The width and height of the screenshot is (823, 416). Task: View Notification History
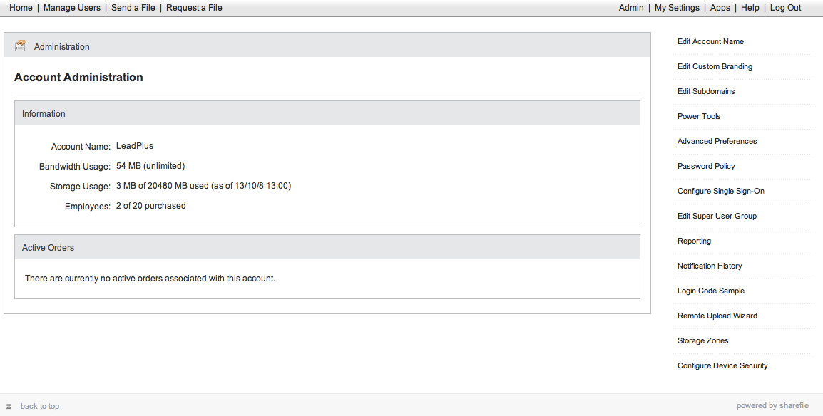[710, 266]
